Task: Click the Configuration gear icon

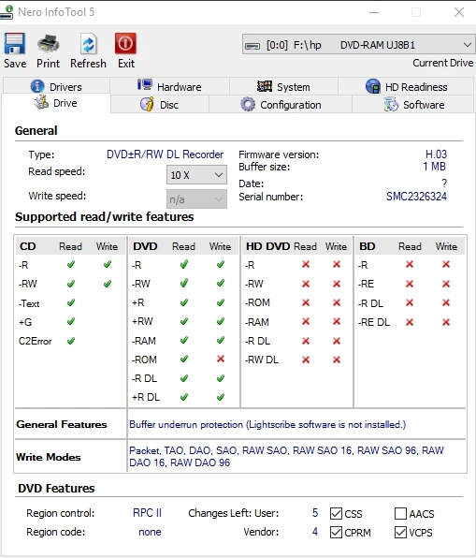Action: pyautogui.click(x=248, y=105)
